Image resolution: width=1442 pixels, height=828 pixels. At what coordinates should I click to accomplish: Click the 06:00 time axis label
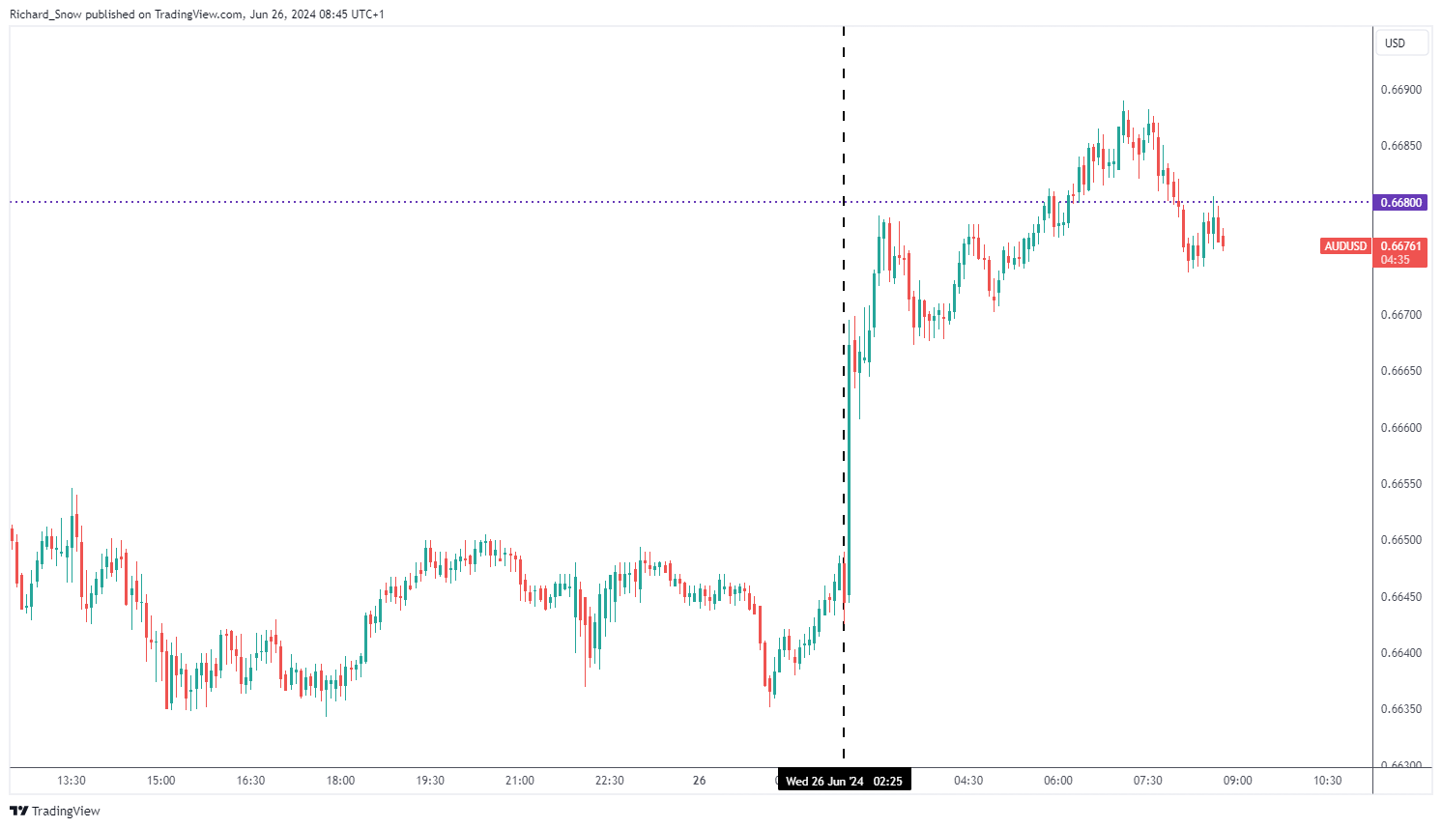1058,781
